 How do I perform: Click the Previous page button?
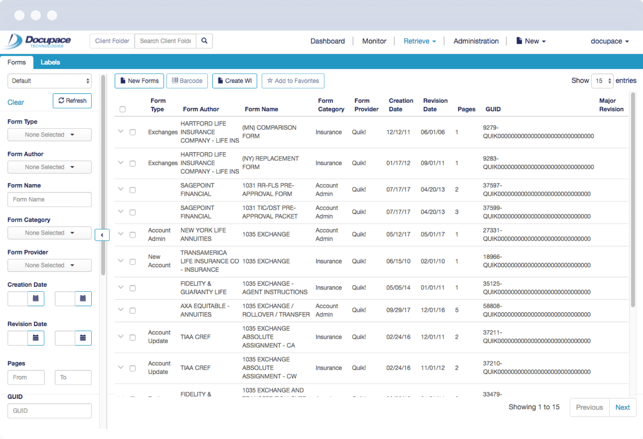pos(589,407)
